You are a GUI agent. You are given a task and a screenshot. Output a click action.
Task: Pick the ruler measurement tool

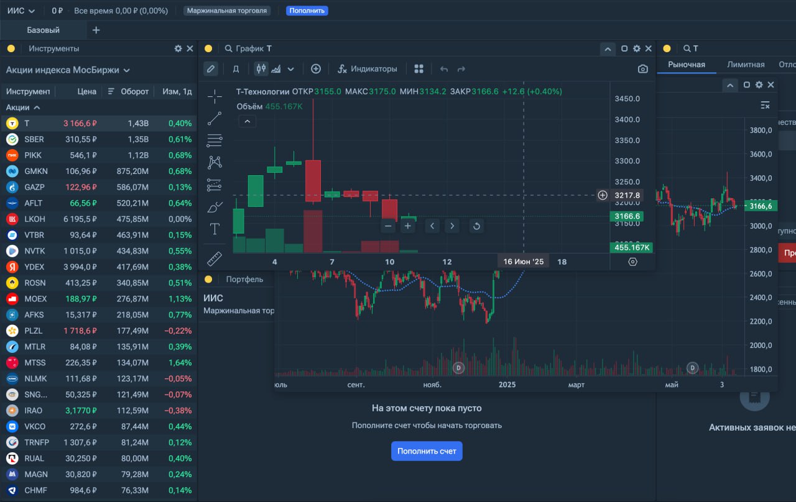(215, 258)
